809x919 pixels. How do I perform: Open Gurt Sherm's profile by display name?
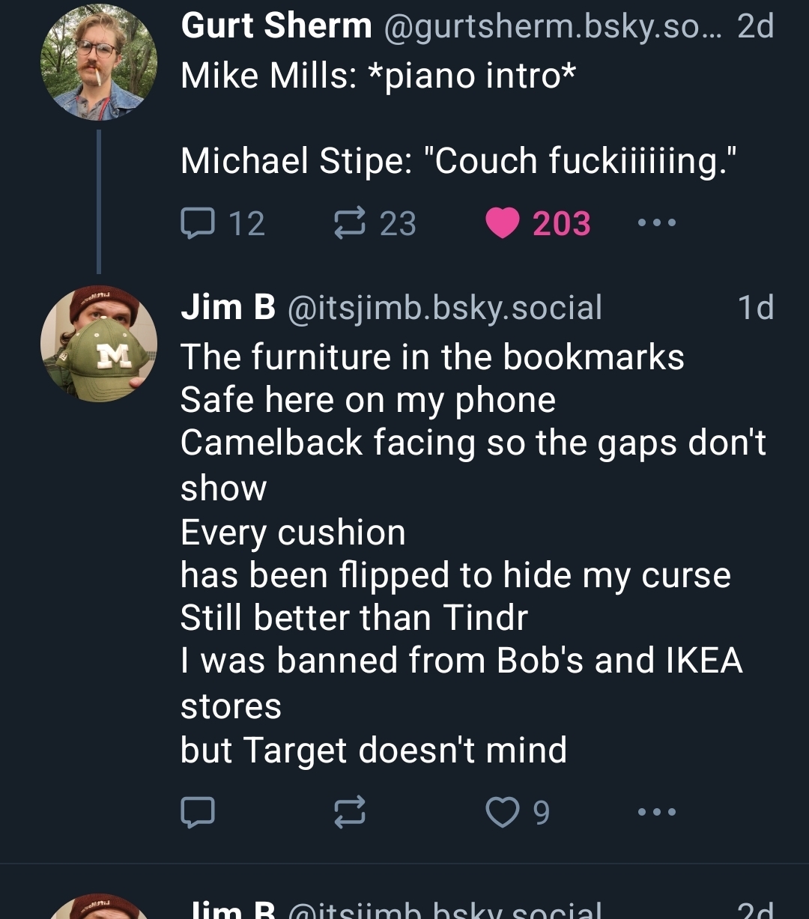tap(276, 27)
